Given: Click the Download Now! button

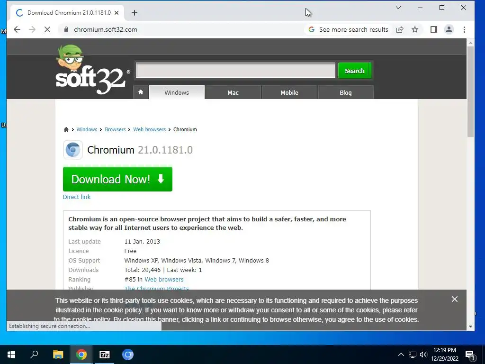Looking at the screenshot, I should [x=117, y=179].
